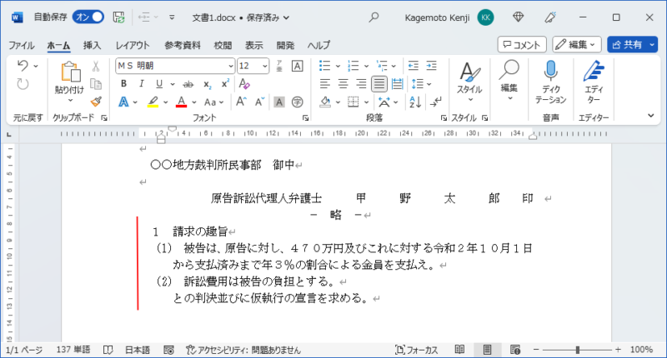667x358 pixels.
Task: Collapse the ribbon with the chevron
Action: coord(650,116)
